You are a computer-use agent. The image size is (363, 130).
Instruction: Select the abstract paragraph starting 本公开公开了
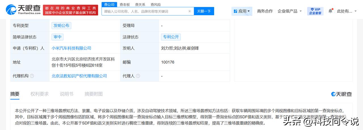point(181,117)
